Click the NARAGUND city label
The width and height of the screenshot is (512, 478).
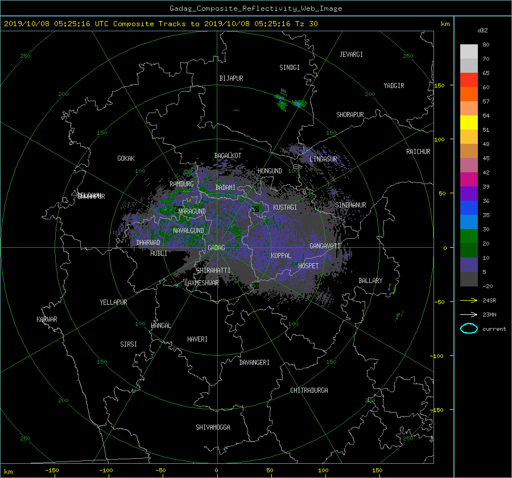[192, 211]
